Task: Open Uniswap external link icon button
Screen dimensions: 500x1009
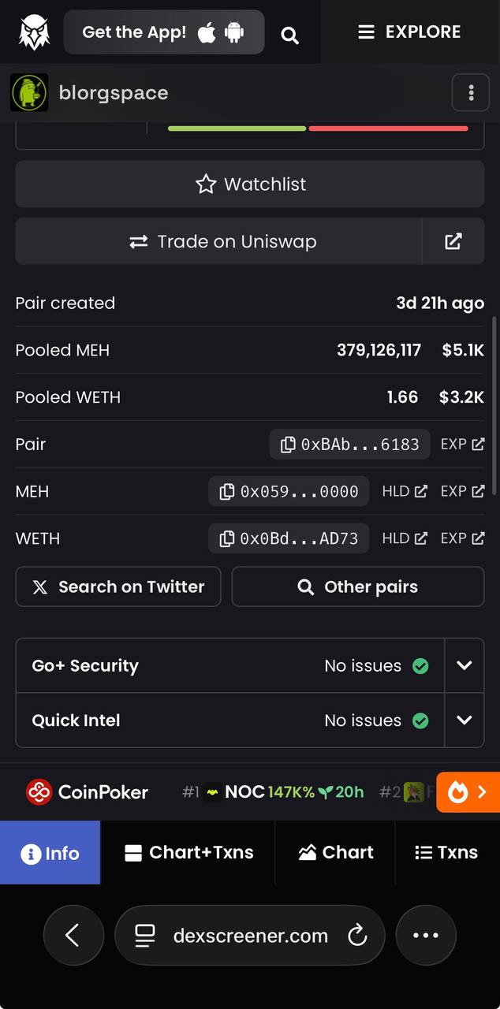Action: click(x=453, y=241)
